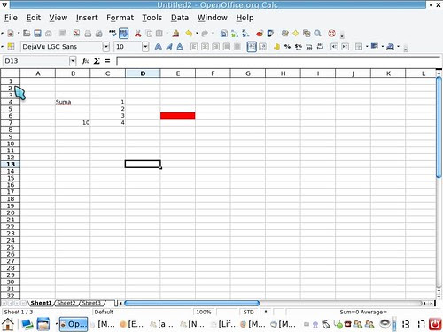Viewport: 443px width, 332px height.
Task: Open the Edit menu
Action: coord(34,18)
